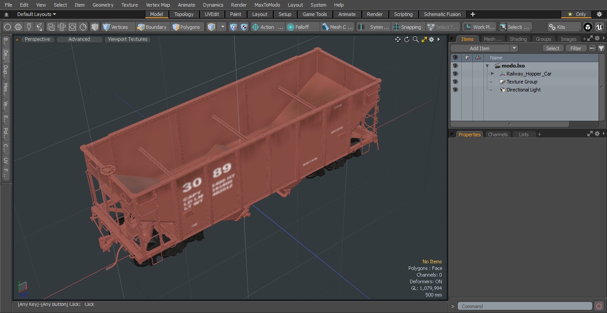Open the Viewport Textures dropdown

[128, 39]
